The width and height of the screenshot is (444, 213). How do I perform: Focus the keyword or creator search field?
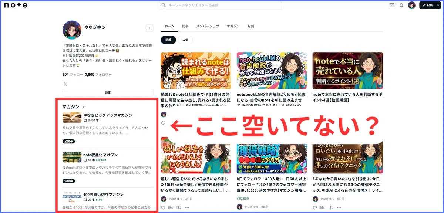220,5
